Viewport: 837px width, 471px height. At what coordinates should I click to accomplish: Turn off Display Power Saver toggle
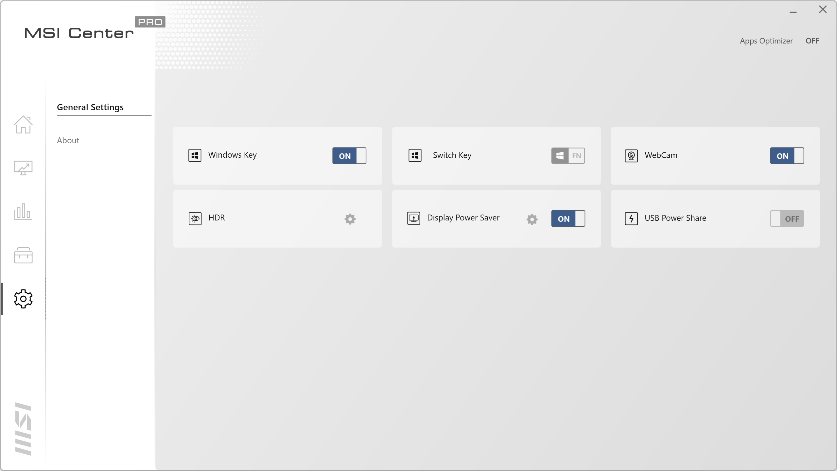568,218
